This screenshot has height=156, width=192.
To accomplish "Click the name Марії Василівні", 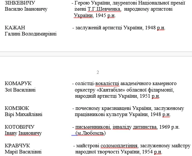I will (23, 152).
